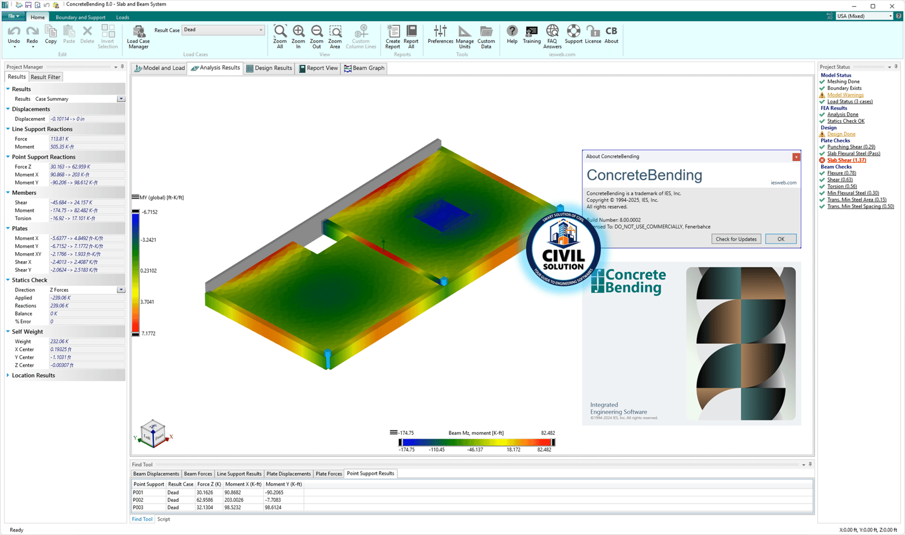Collapse the Plates section
Image resolution: width=905 pixels, height=535 pixels.
pos(8,229)
